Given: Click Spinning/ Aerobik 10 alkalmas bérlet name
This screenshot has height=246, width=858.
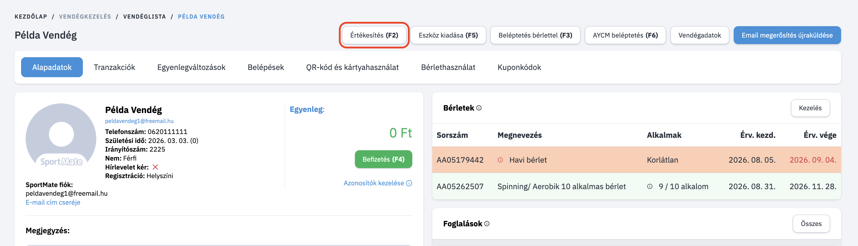Looking at the screenshot, I should (x=561, y=186).
